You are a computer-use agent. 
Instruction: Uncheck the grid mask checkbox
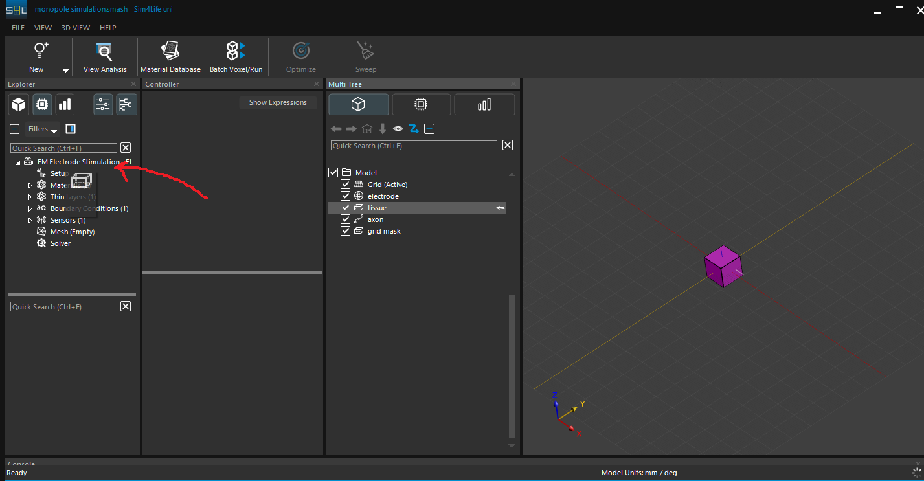pyautogui.click(x=346, y=231)
